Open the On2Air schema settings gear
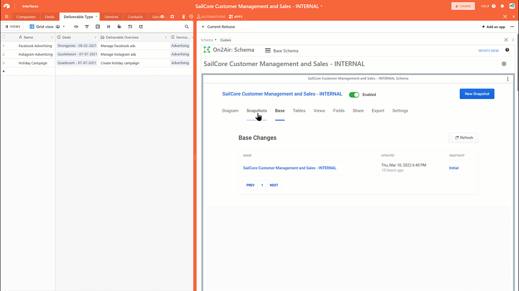Viewport: 519px width, 291px height. tap(504, 63)
